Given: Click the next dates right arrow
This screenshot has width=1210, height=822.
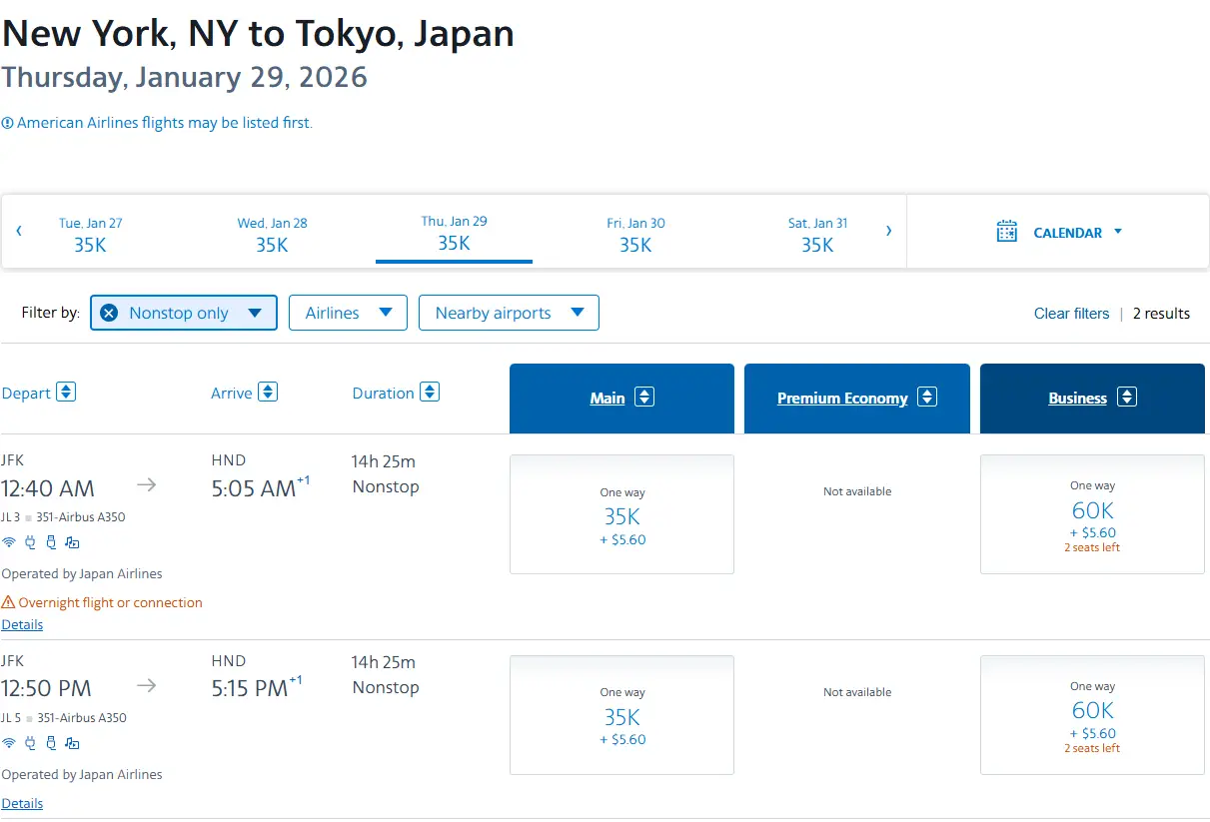Looking at the screenshot, I should tap(888, 232).
